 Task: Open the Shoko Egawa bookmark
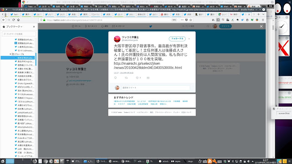tap(24, 83)
